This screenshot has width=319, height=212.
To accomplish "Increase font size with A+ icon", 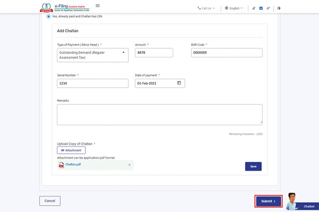I will (268, 8).
